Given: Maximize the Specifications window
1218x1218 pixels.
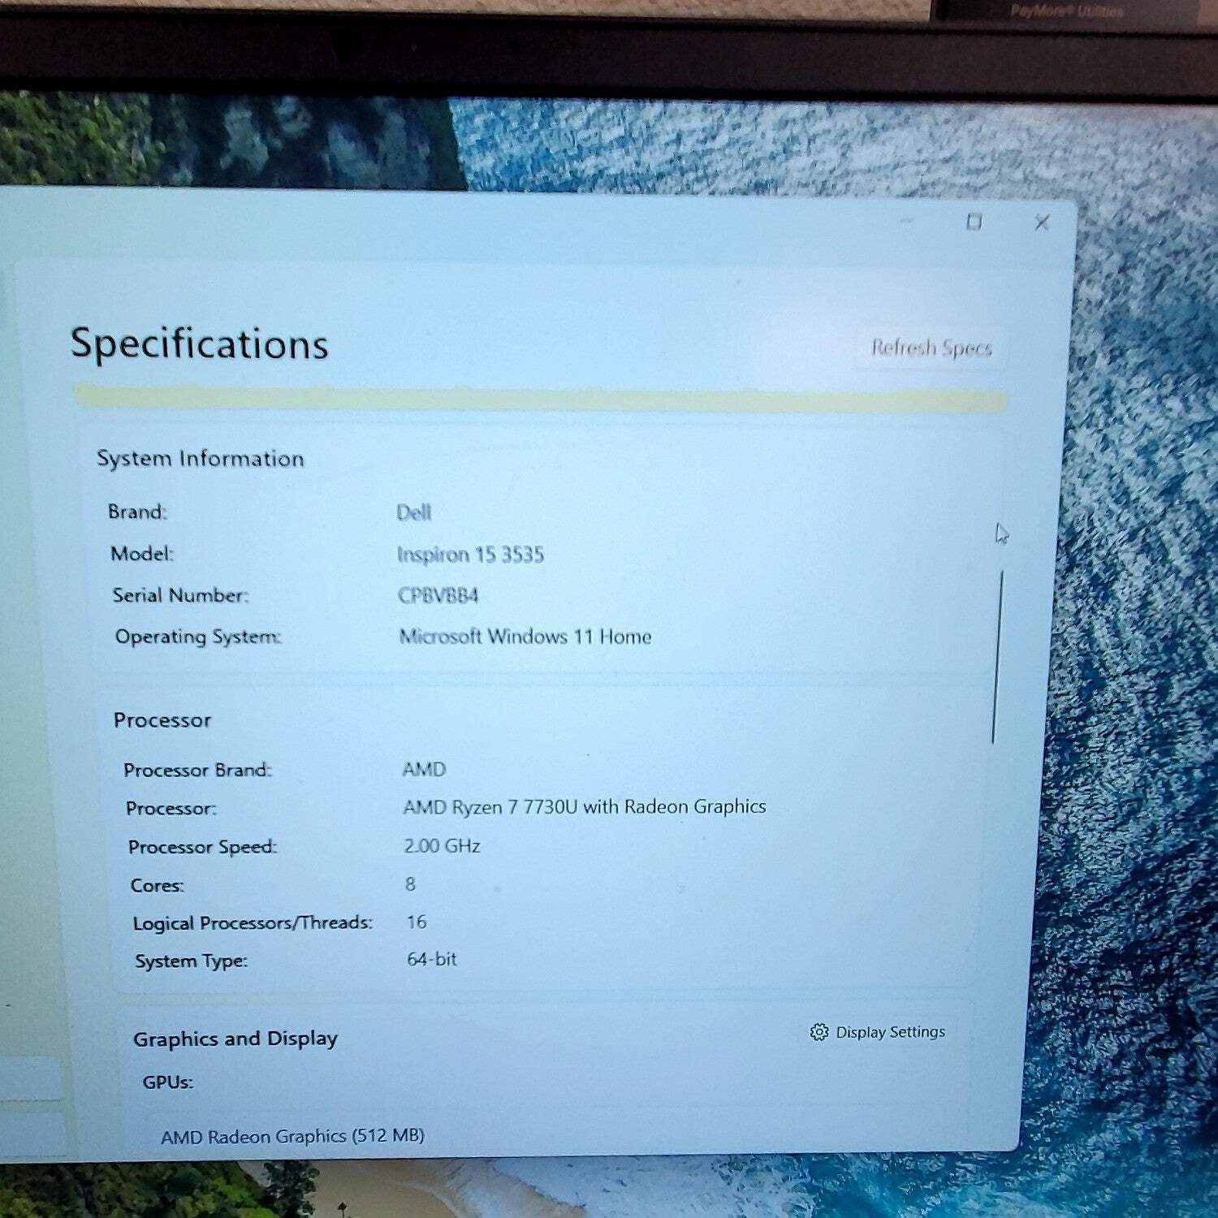Looking at the screenshot, I should pos(974,222).
